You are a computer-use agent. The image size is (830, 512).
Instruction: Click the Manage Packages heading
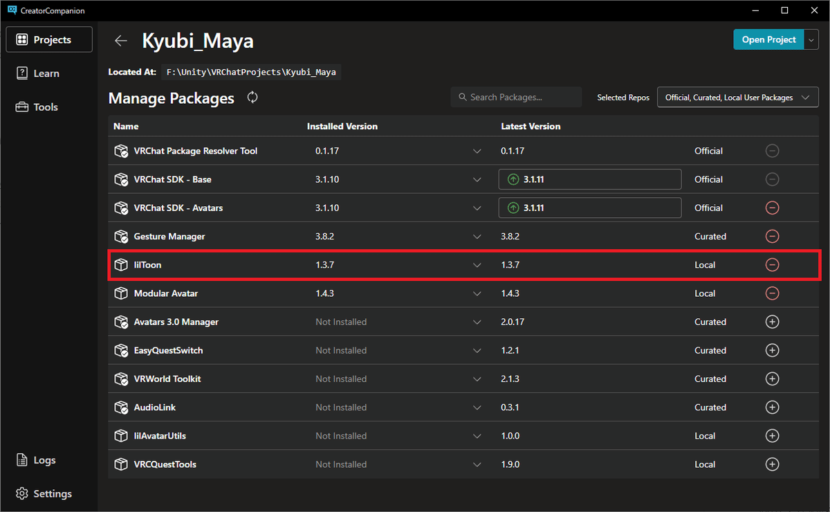(x=172, y=98)
